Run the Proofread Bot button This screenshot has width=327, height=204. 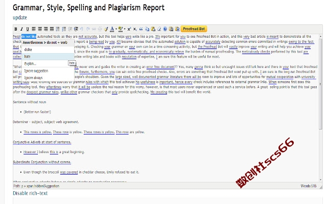(x=194, y=29)
